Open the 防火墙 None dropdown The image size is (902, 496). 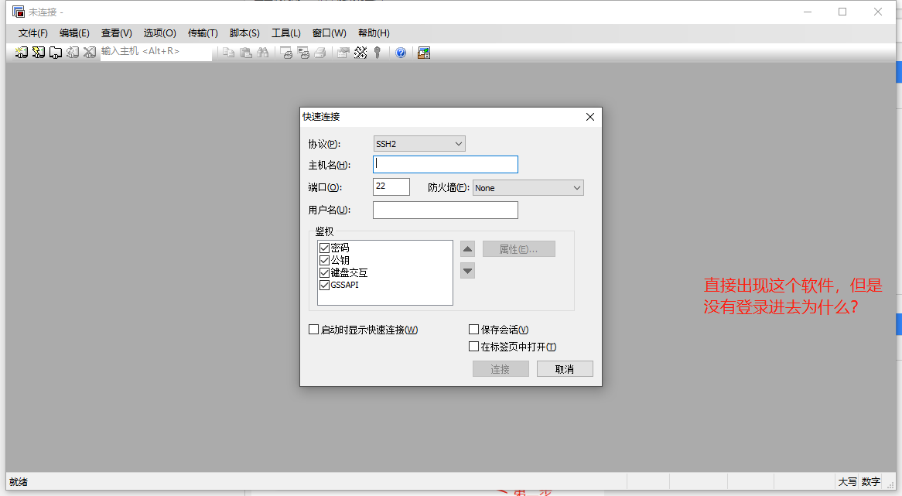point(528,187)
